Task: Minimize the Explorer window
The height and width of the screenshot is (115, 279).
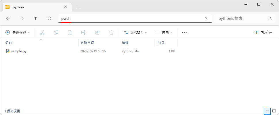Action: click(x=246, y=4)
